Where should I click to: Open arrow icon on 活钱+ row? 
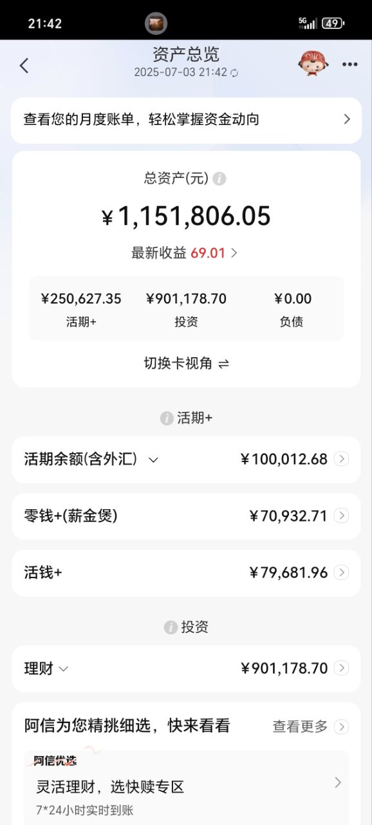pyautogui.click(x=342, y=572)
